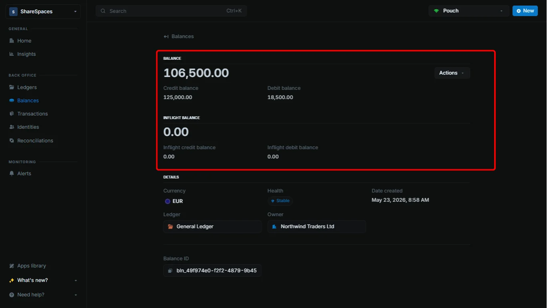Click the blue New button
The width and height of the screenshot is (547, 308).
coord(525,11)
